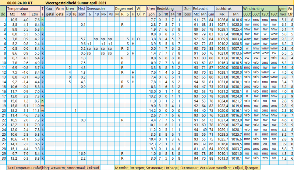294x170 pixels.
Task: Select the 'O' thunderstorm mark on day 5
Action: [x=138, y=39]
